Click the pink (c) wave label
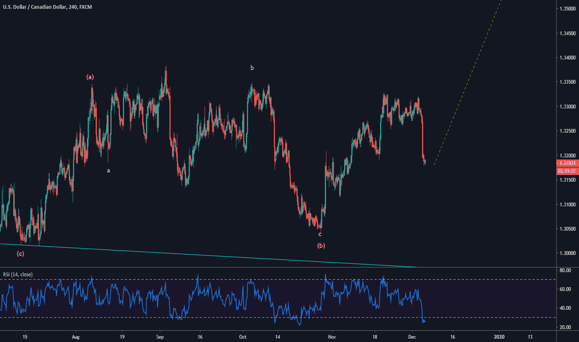579x342 pixels. pos(21,254)
